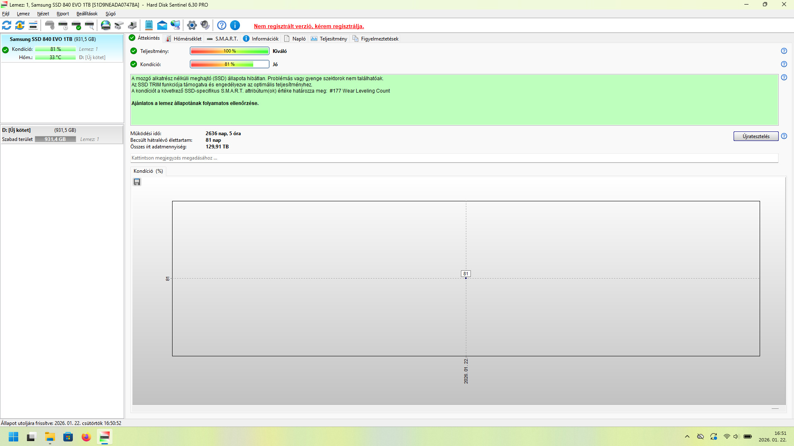Open the Riport menu
The image size is (794, 446).
click(x=63, y=14)
